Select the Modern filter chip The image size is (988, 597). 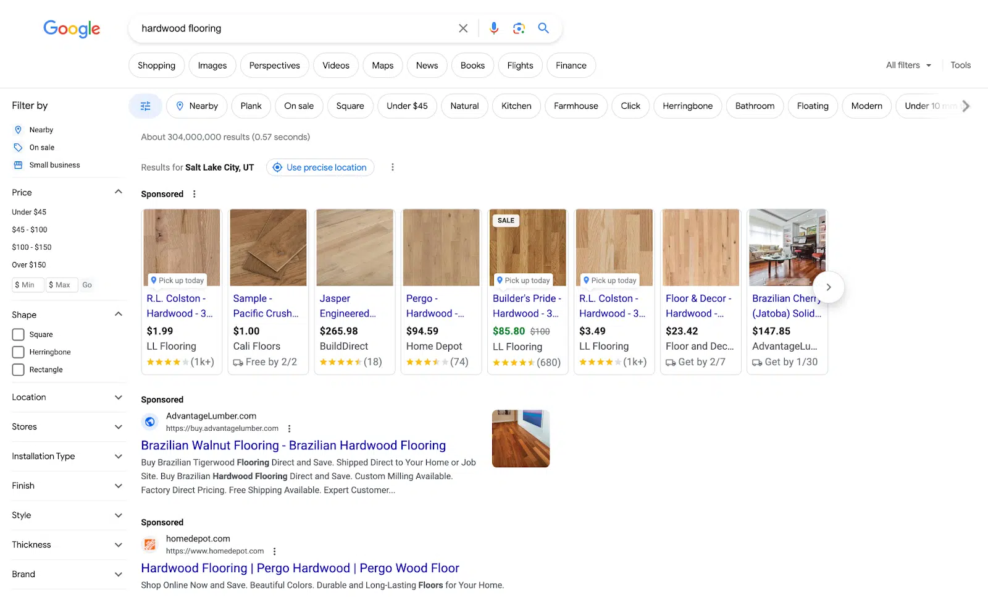pyautogui.click(x=867, y=106)
